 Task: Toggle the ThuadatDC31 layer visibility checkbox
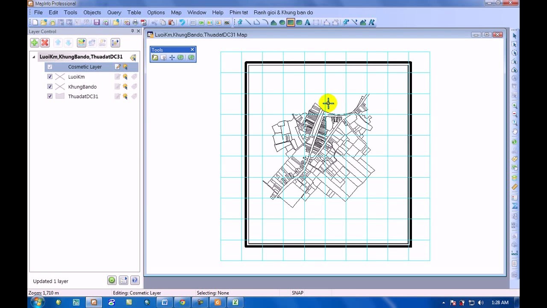(x=50, y=96)
